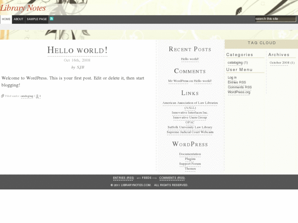Open the WordPress Documentation link

[190, 154]
